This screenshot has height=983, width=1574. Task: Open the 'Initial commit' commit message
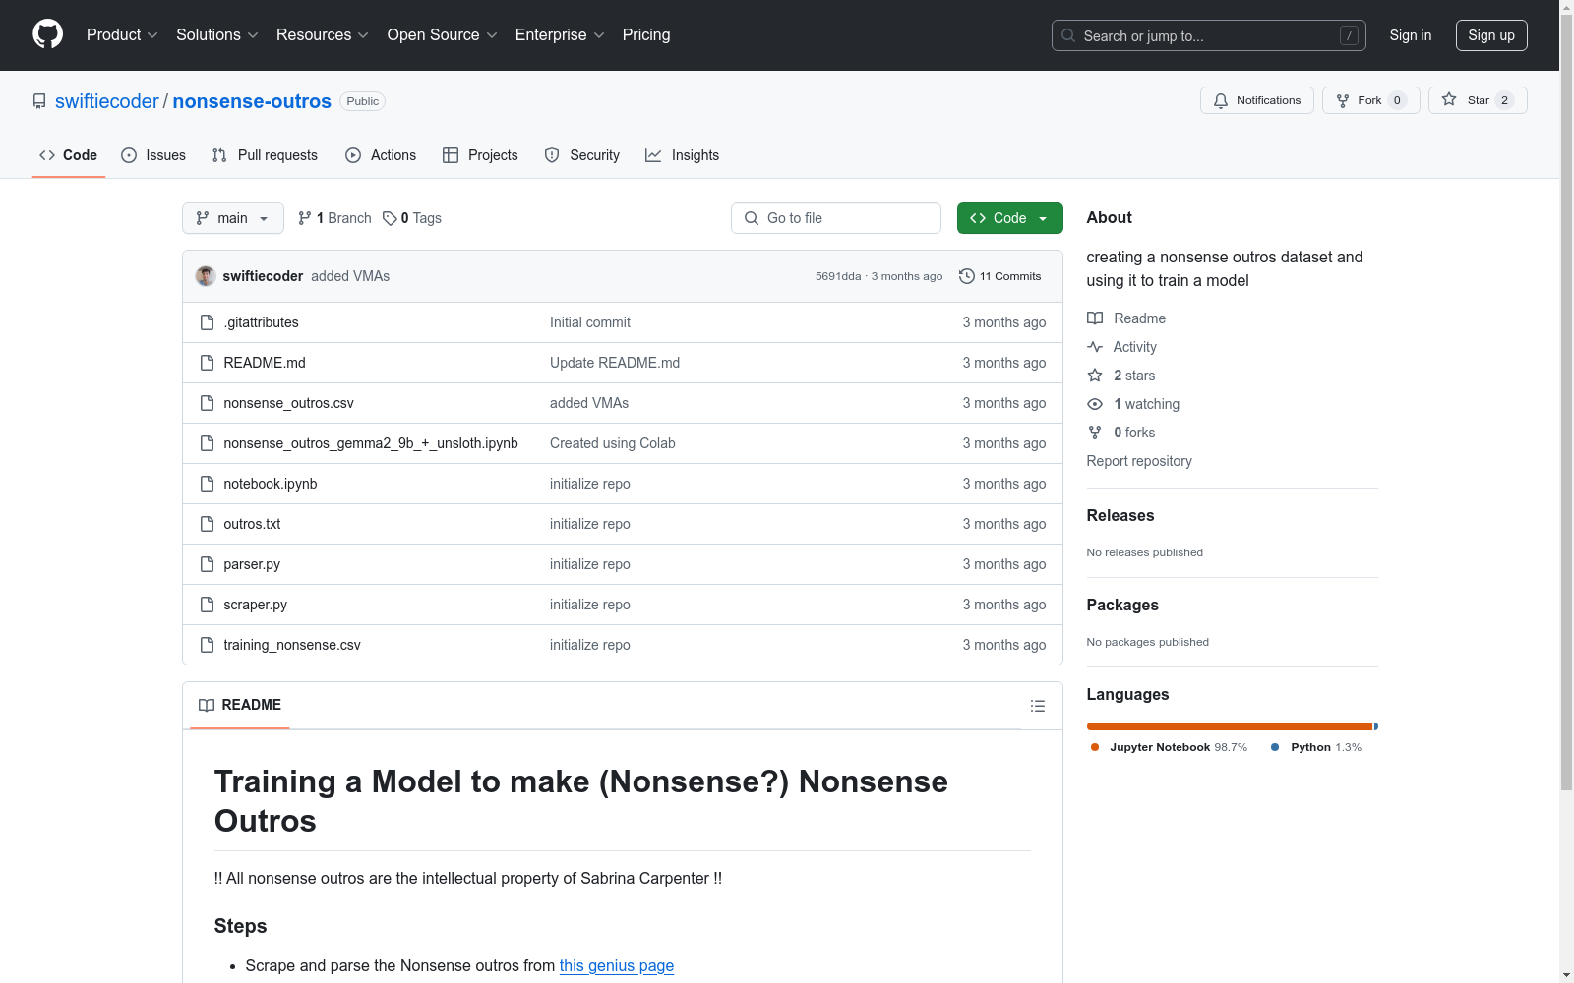click(x=590, y=322)
